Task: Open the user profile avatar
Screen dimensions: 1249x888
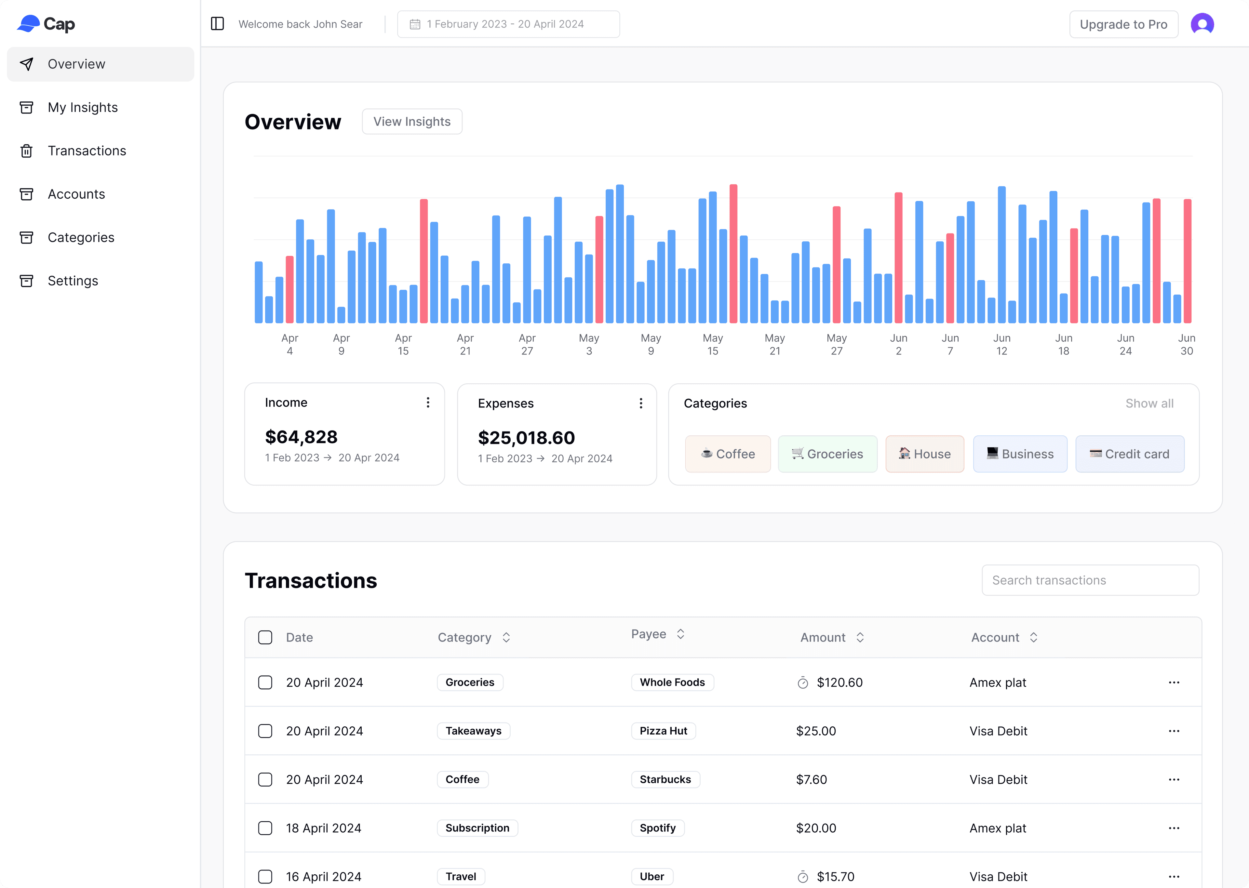Action: pyautogui.click(x=1202, y=24)
